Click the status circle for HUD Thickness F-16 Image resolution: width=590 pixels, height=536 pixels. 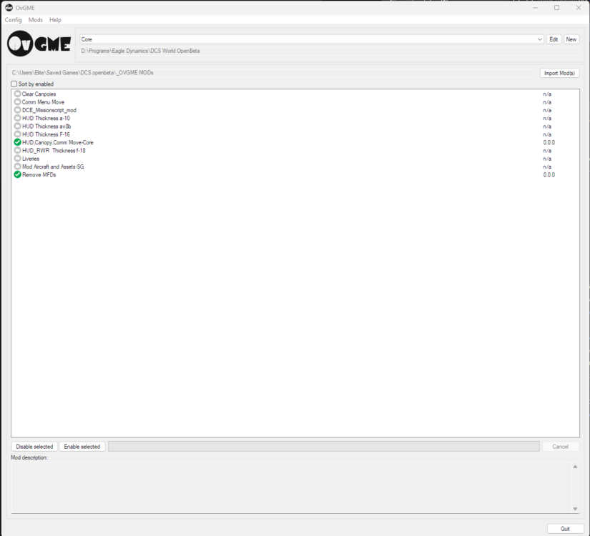[16, 134]
